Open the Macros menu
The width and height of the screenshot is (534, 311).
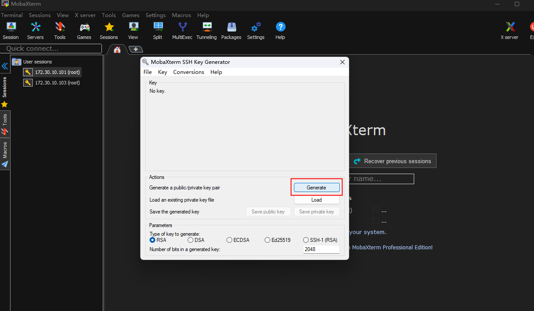point(181,15)
